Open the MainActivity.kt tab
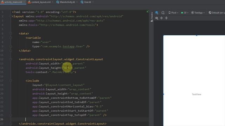225x126 pixels. [x=67, y=2]
